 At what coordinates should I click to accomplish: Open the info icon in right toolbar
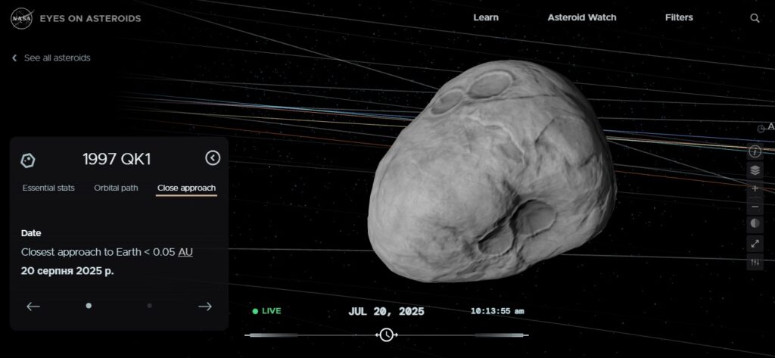[755, 152]
